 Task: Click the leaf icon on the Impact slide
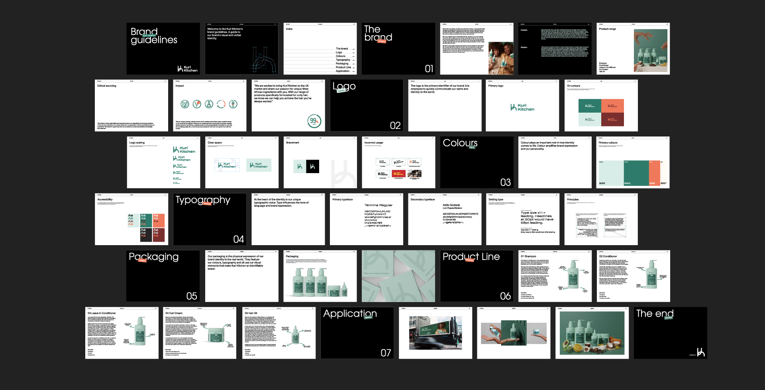185,104
